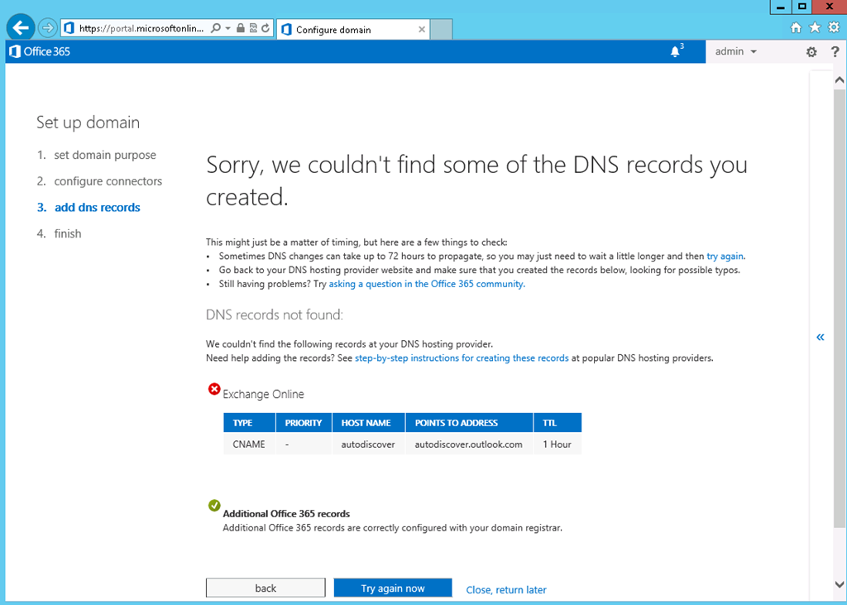Select the autodiscover.outlook.com address cell
The width and height of the screenshot is (847, 605).
469,444
